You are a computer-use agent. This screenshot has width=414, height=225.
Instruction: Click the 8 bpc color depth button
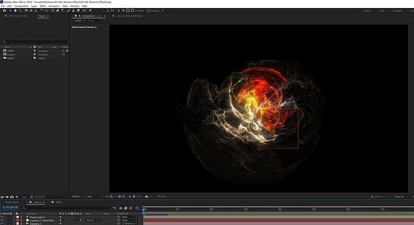24,197
